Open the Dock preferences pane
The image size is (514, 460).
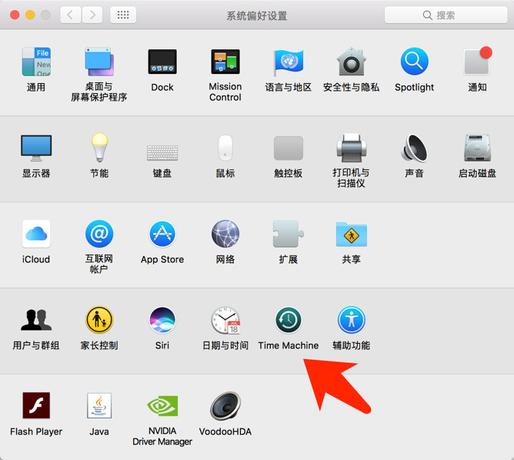click(162, 62)
